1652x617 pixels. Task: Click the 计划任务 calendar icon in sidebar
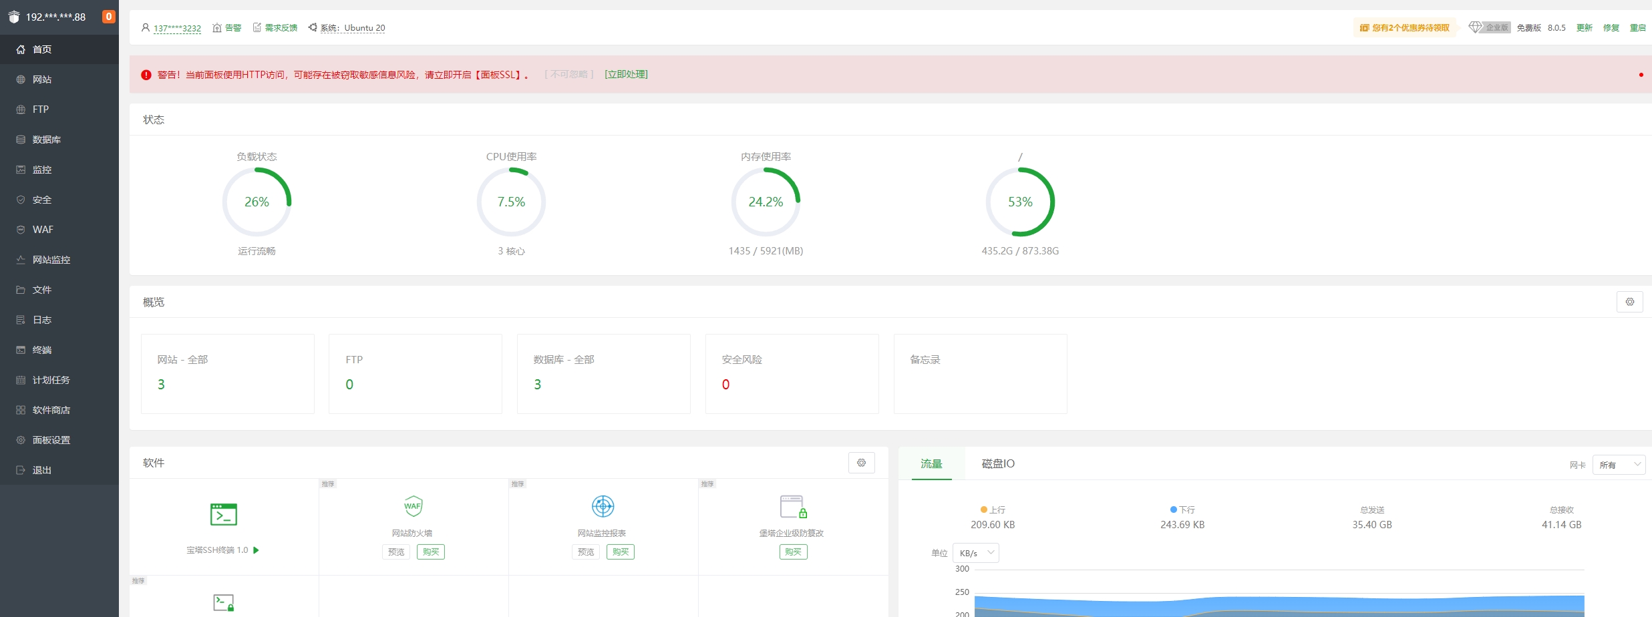21,380
